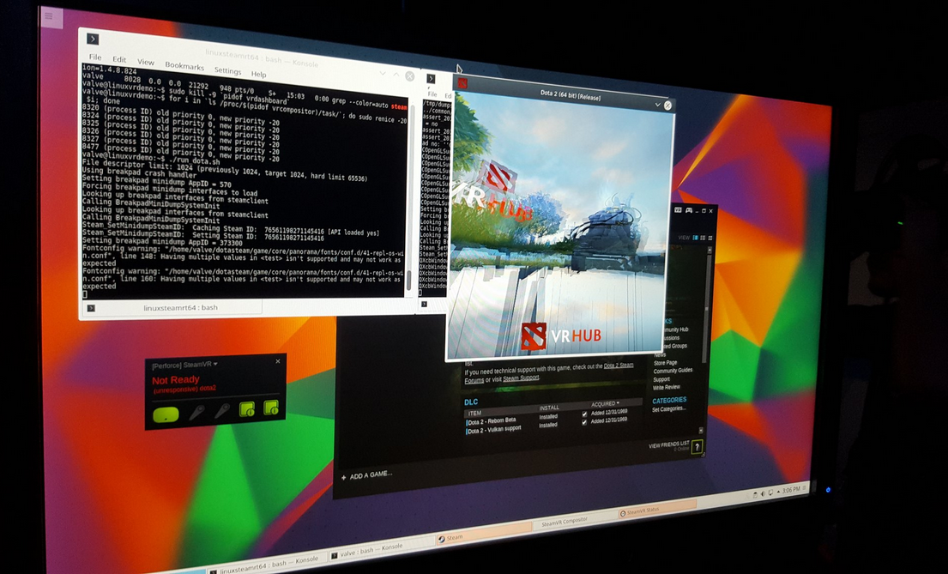Click the volume icon in system tray

(763, 493)
